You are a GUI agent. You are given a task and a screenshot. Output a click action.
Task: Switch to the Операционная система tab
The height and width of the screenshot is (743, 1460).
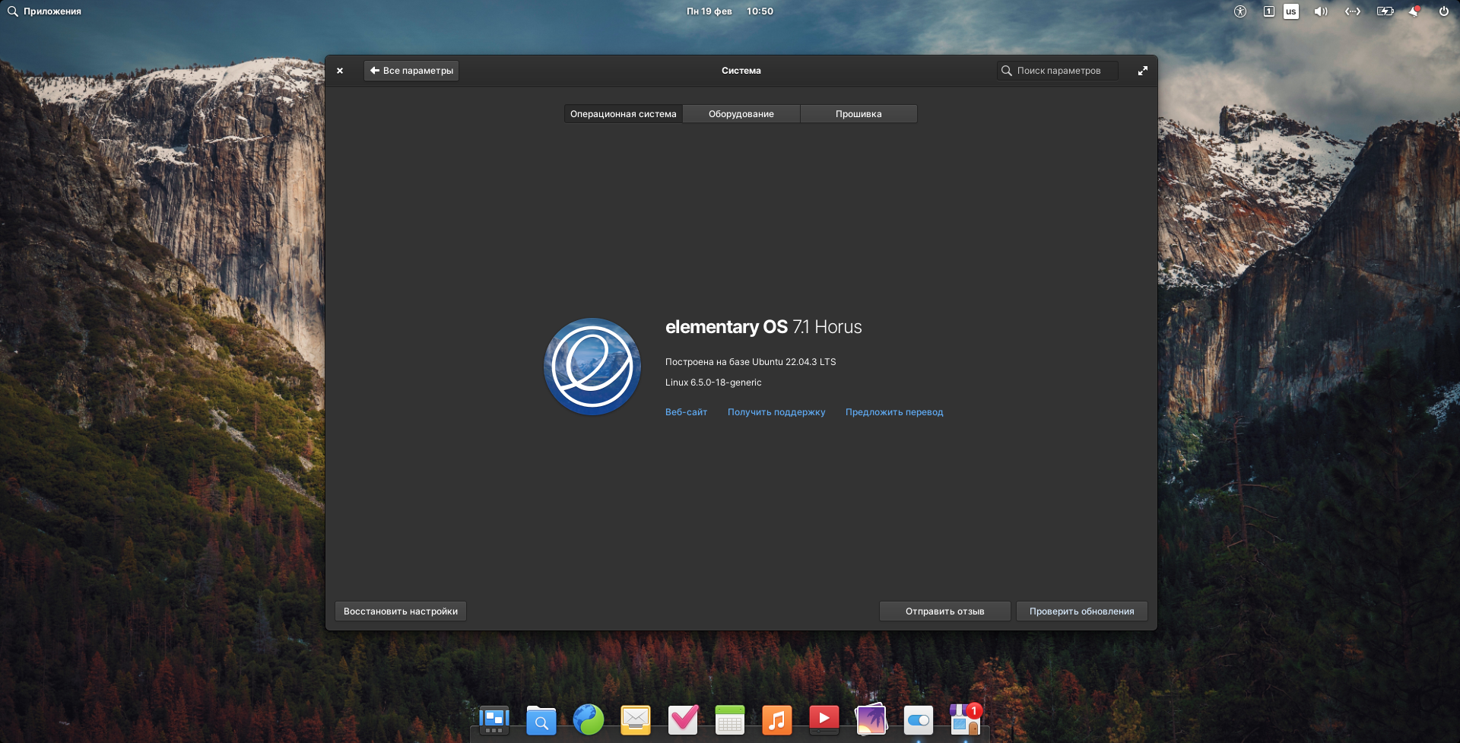tap(624, 114)
